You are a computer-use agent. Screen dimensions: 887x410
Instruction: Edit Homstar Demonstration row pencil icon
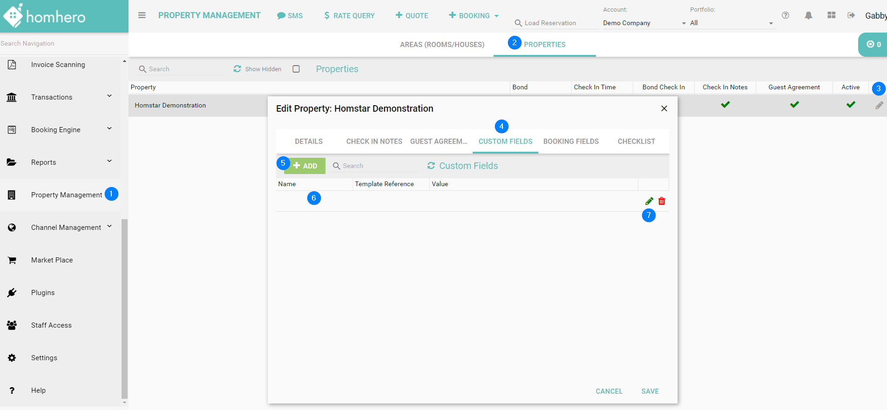pos(879,106)
